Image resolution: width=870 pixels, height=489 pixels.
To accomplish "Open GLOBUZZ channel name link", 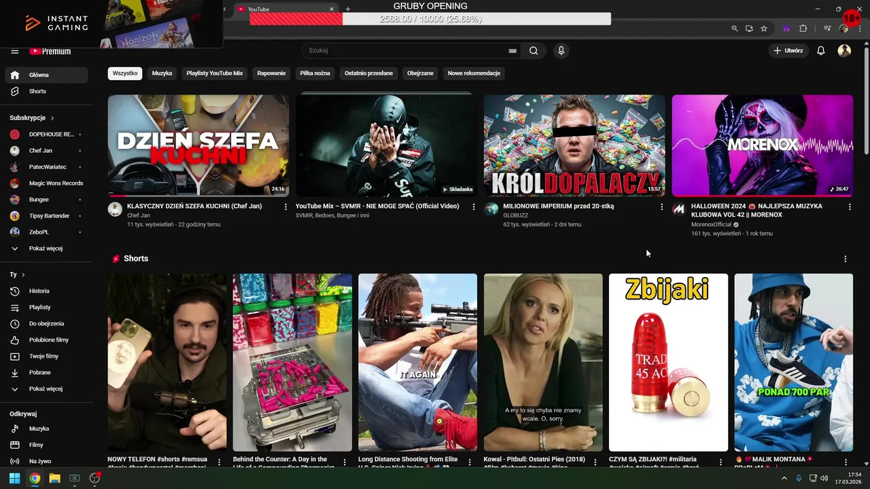I will 515,215.
